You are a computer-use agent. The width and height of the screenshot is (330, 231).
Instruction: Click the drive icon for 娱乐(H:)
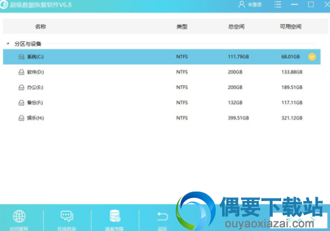point(22,118)
